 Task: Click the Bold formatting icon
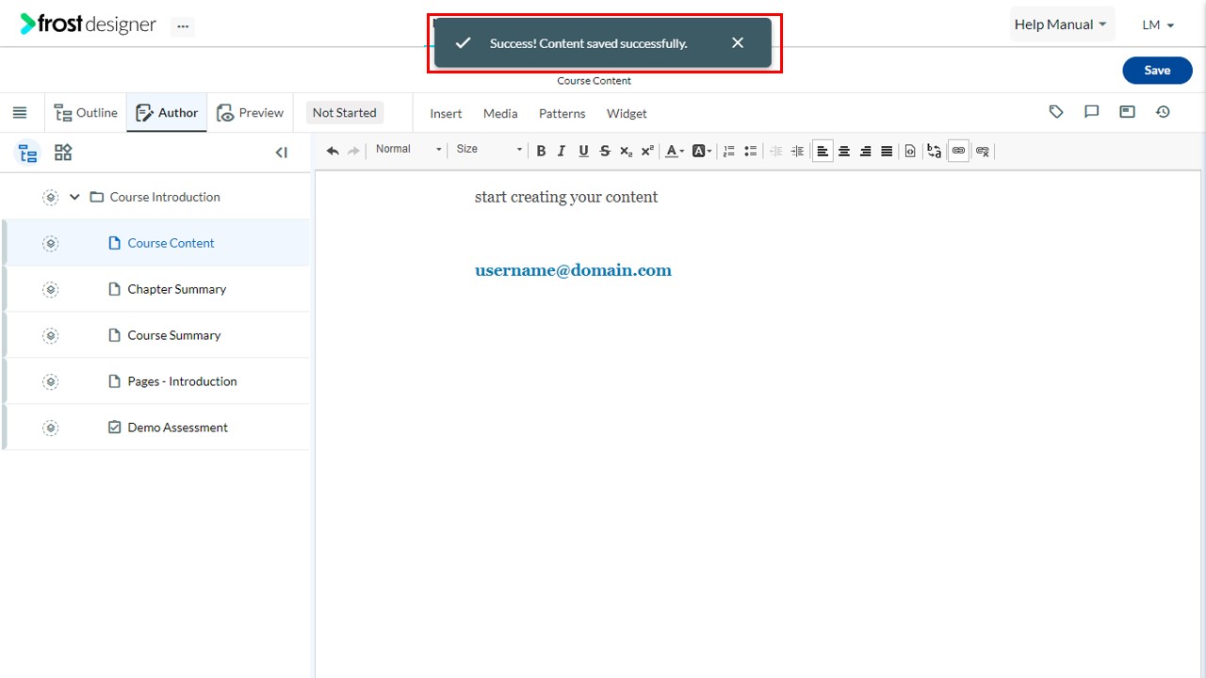coord(541,151)
